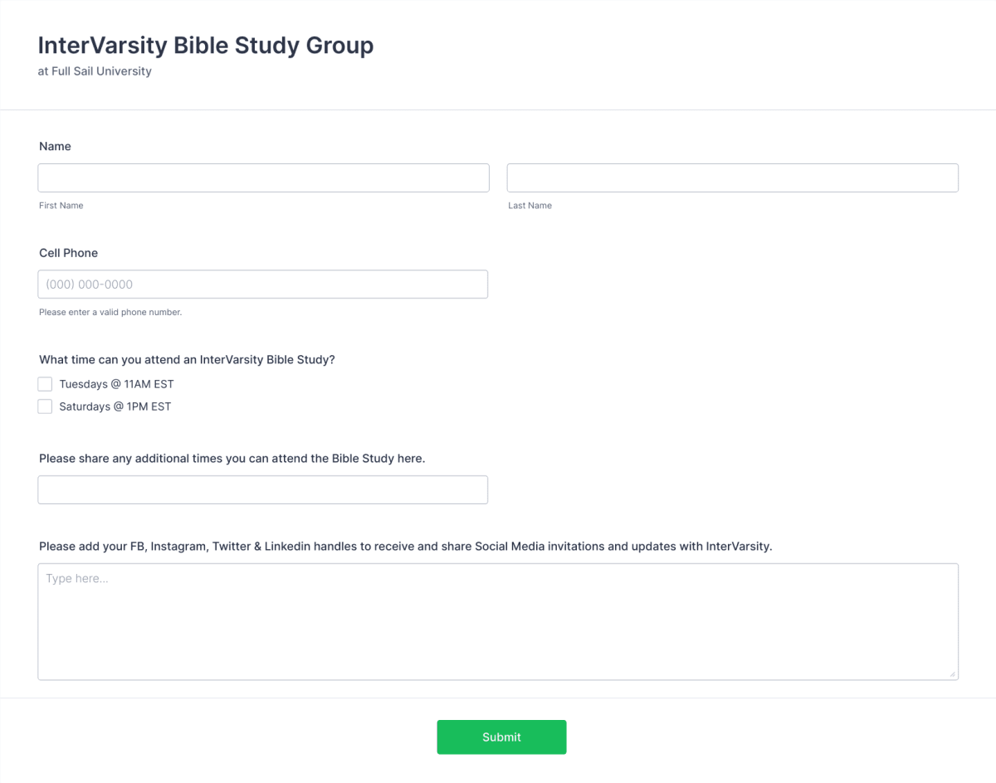
Task: Click the InterVarsity Bible Study Group title
Action: [x=206, y=45]
